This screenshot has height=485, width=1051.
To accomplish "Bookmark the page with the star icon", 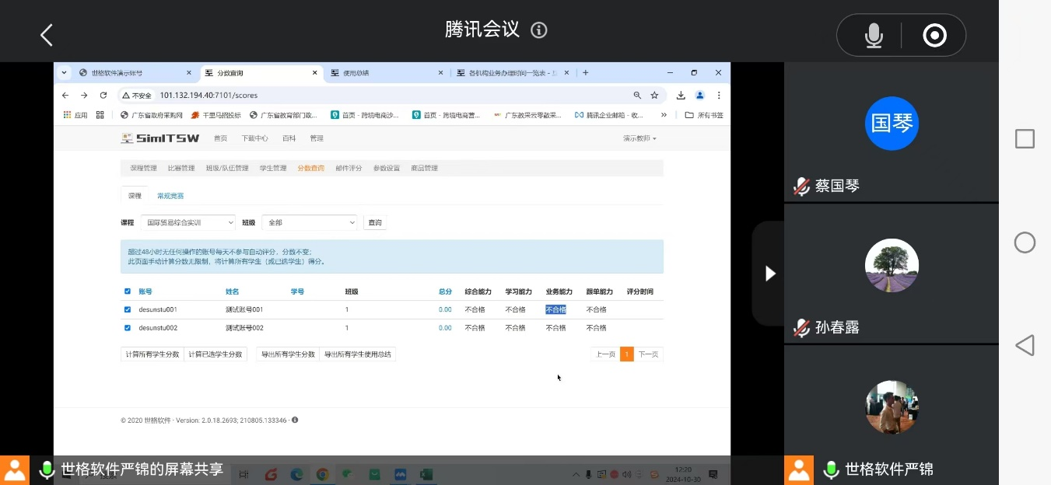I will click(x=654, y=96).
